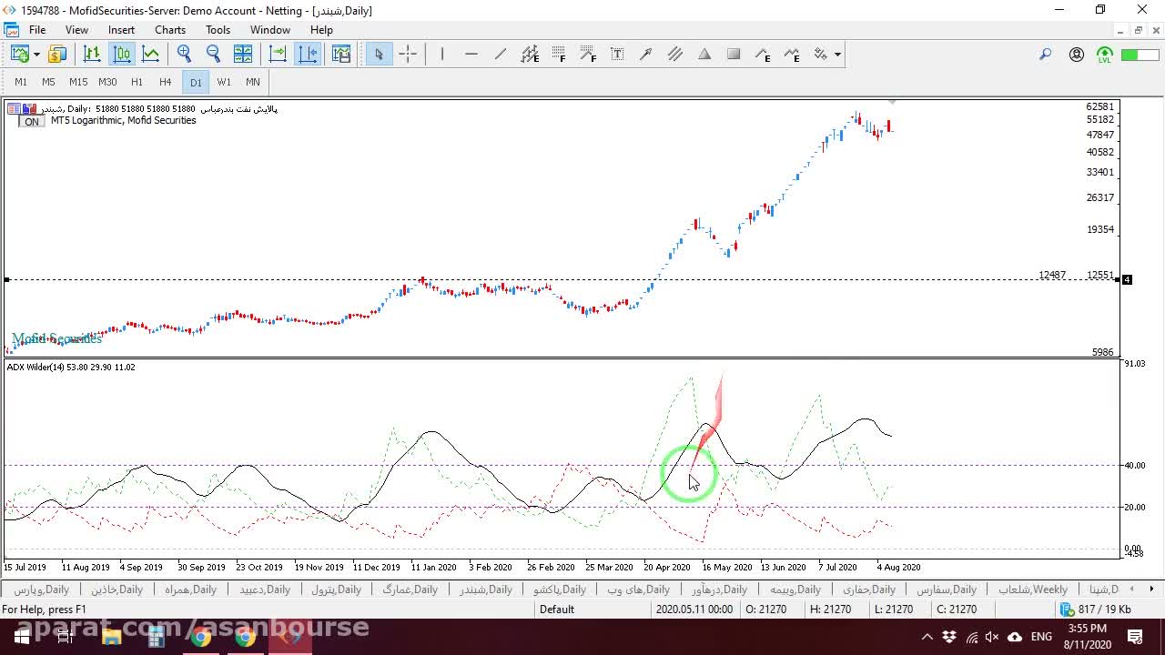Switch chart to Candlesticks mode

122,55
